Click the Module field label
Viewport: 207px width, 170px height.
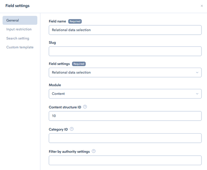click(55, 85)
